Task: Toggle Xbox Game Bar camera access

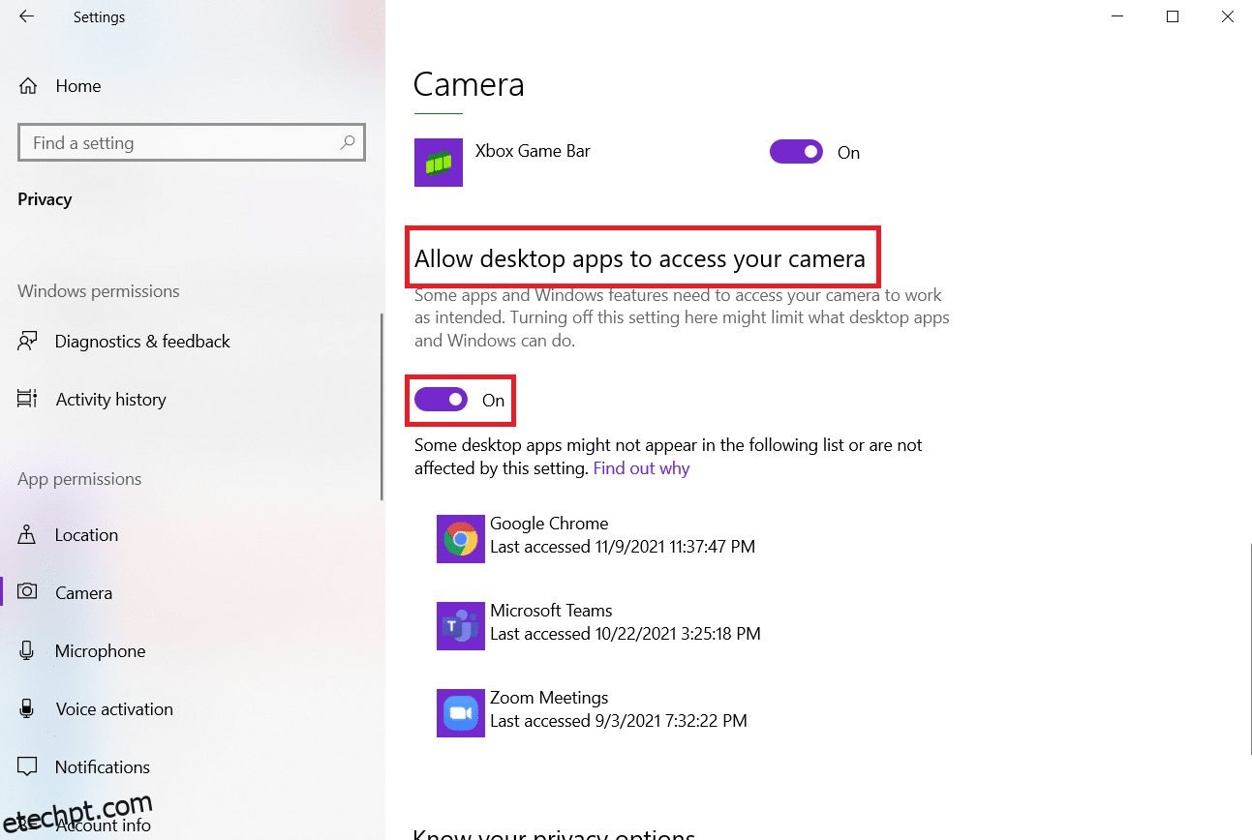Action: coord(796,152)
